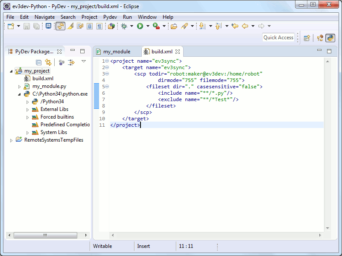Click the New wizard toolbar icon
The width and height of the screenshot is (342, 256).
pyautogui.click(x=11, y=26)
